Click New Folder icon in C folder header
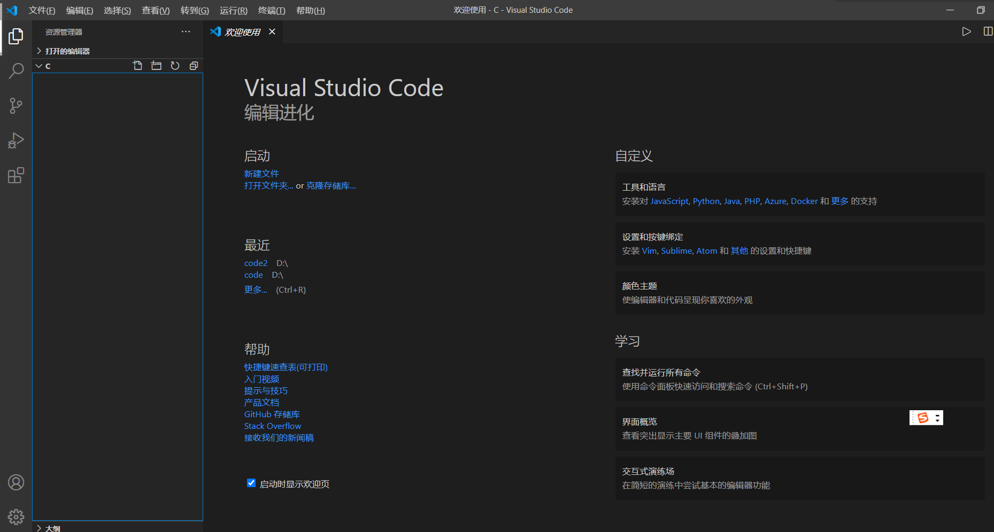 pos(156,66)
